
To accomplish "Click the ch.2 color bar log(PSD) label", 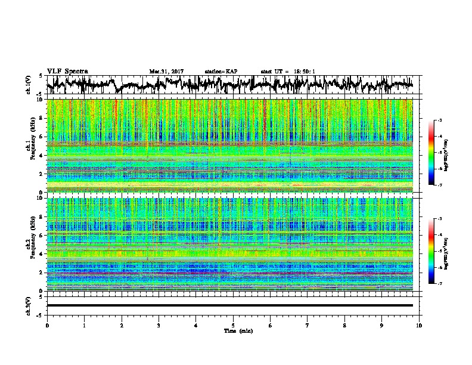I will point(446,253).
